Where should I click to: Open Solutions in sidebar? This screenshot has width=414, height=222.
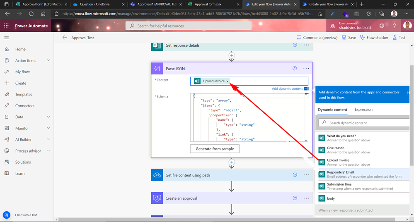23,162
